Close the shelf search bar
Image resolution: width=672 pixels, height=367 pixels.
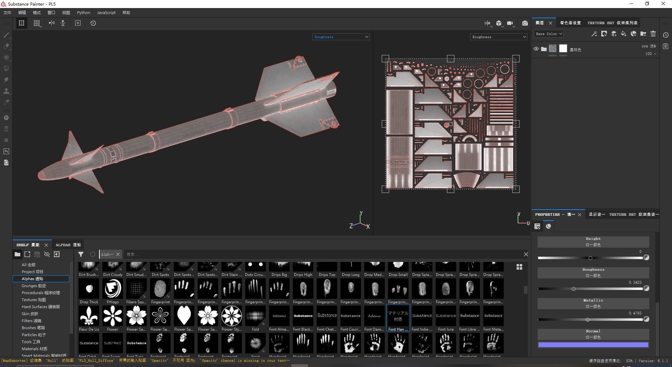[x=526, y=254]
